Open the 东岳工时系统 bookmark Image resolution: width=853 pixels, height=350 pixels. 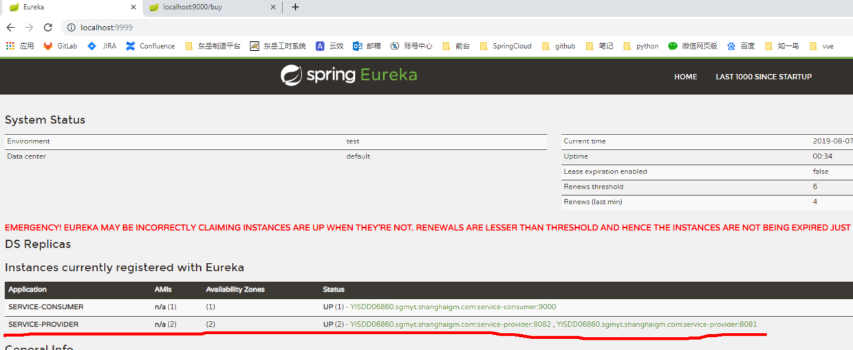tap(278, 46)
